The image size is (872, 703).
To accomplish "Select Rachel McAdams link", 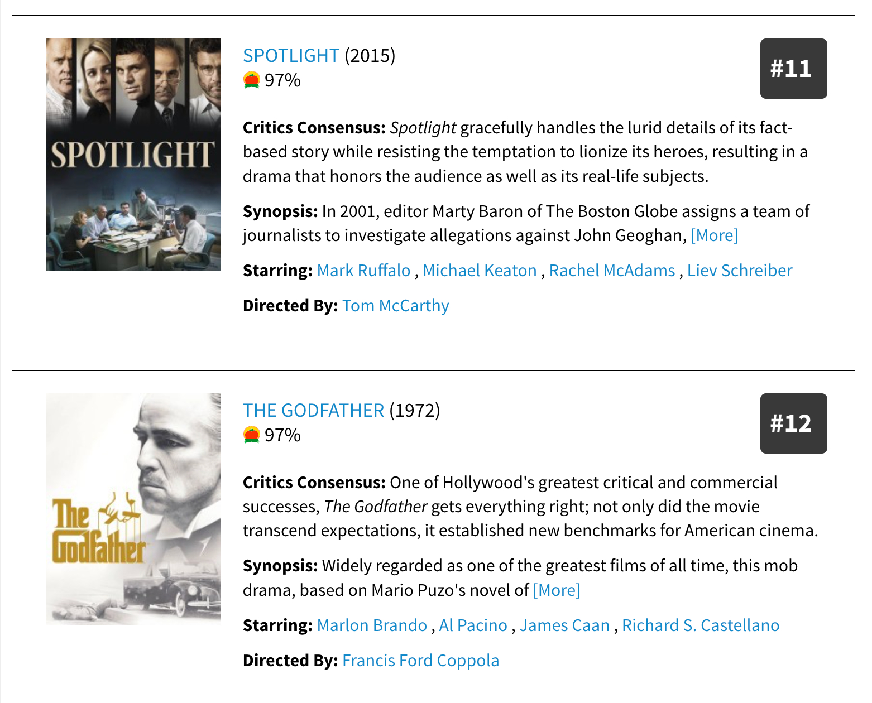I will tap(612, 271).
